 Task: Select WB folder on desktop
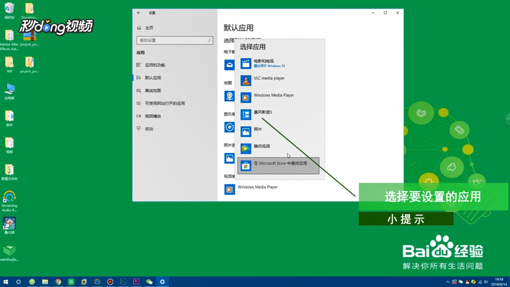pos(9,65)
